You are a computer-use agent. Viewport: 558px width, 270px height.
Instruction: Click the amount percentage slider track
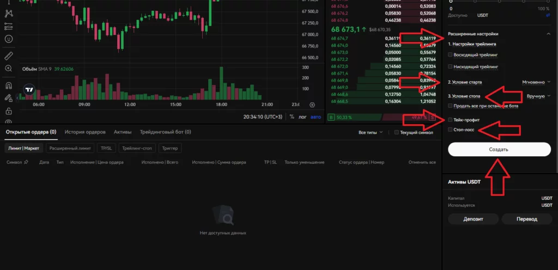click(499, 2)
